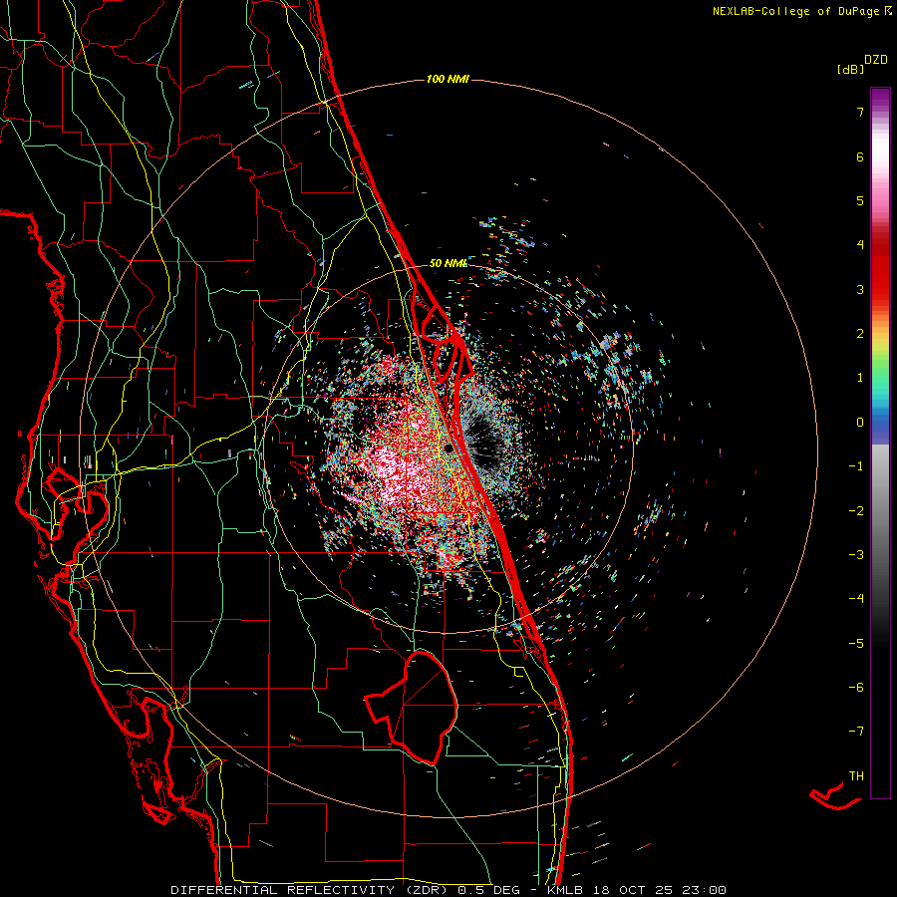Click the 2 value on color scale
The width and height of the screenshot is (897, 897).
pyautogui.click(x=860, y=334)
